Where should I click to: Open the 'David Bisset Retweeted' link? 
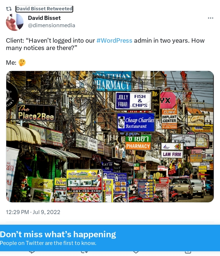44,9
